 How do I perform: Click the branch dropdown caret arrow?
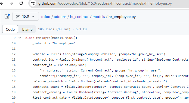click(33, 17)
